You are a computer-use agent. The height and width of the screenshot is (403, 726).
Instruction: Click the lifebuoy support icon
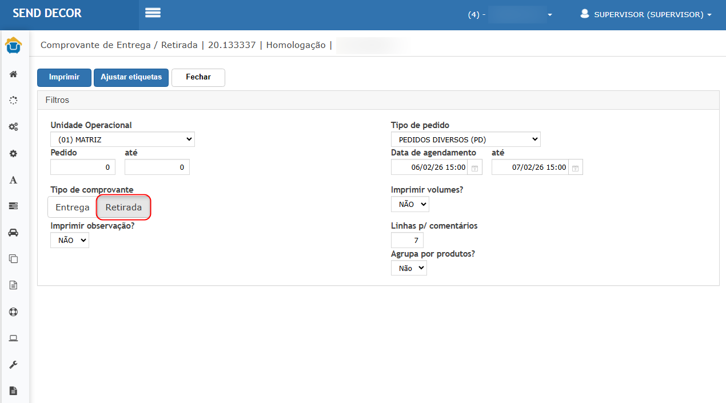coord(13,312)
